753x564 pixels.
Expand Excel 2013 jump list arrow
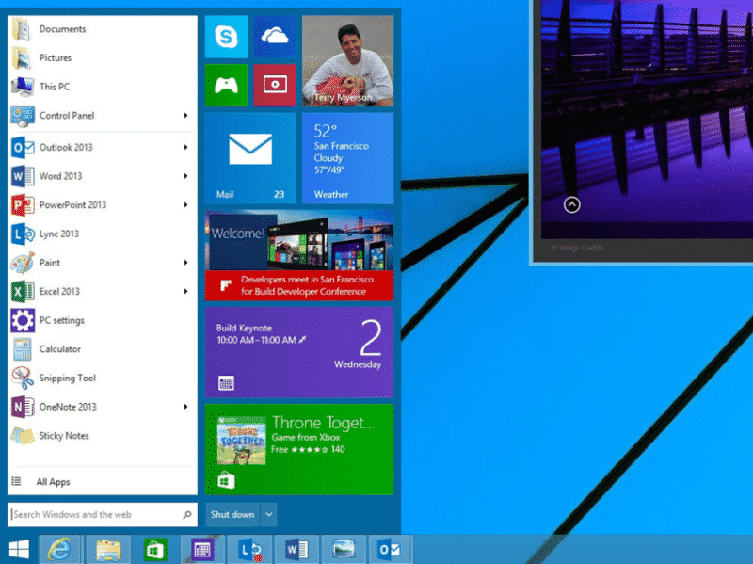coord(185,292)
